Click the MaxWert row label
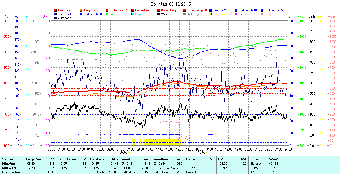340x174 pixels. click(x=8, y=168)
